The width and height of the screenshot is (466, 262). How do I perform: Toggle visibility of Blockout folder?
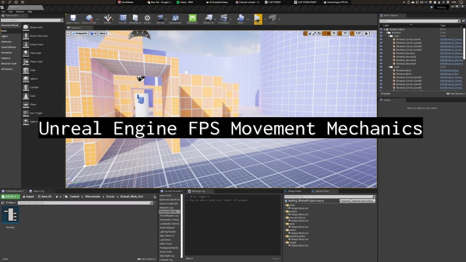pos(381,33)
